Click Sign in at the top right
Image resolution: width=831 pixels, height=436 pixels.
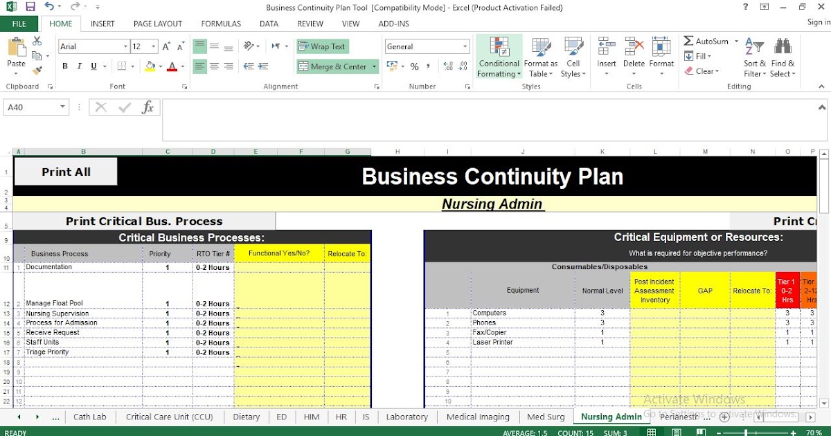819,22
